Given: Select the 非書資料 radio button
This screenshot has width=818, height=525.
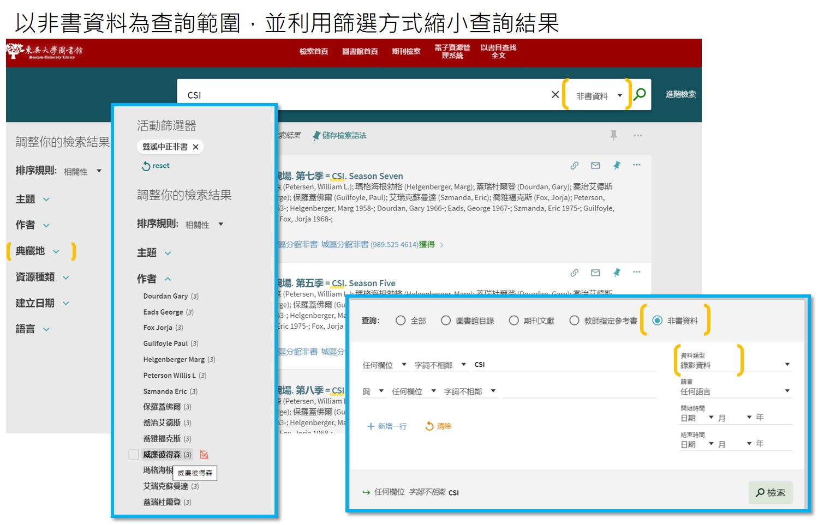Looking at the screenshot, I should (x=658, y=321).
